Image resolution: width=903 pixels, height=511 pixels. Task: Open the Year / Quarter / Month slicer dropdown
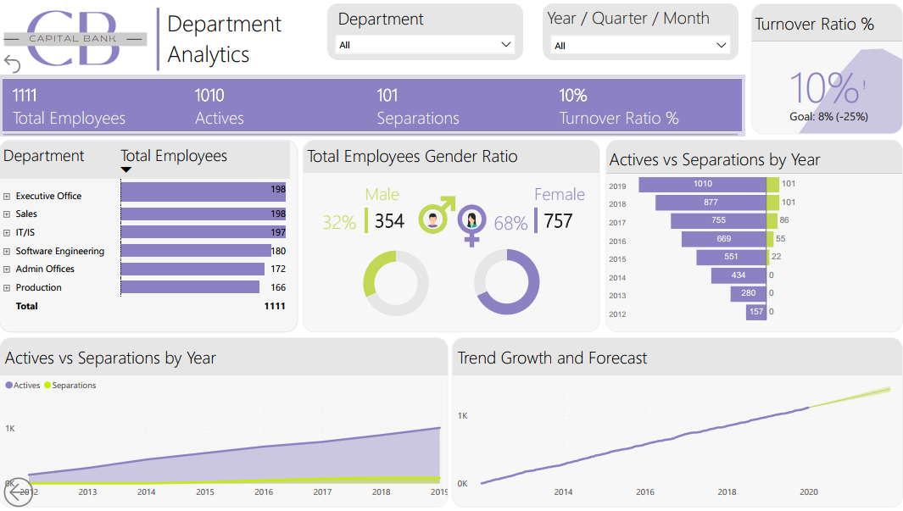click(722, 44)
